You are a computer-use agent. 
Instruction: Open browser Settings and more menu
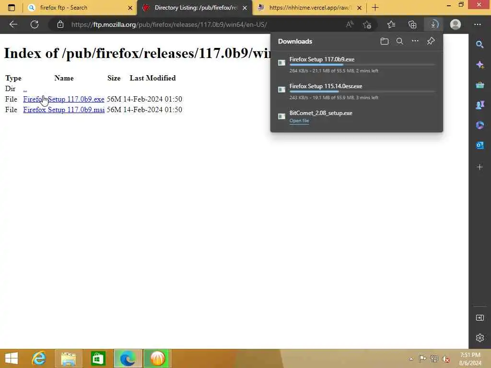(x=477, y=24)
